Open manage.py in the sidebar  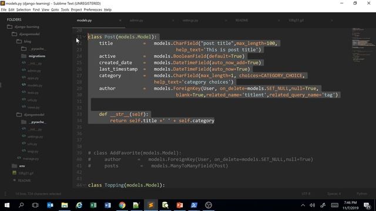(31, 158)
